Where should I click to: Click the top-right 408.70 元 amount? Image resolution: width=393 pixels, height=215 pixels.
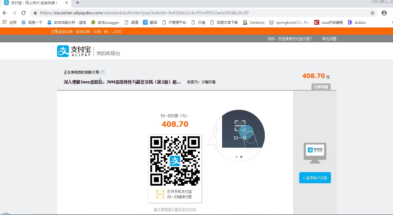316,76
